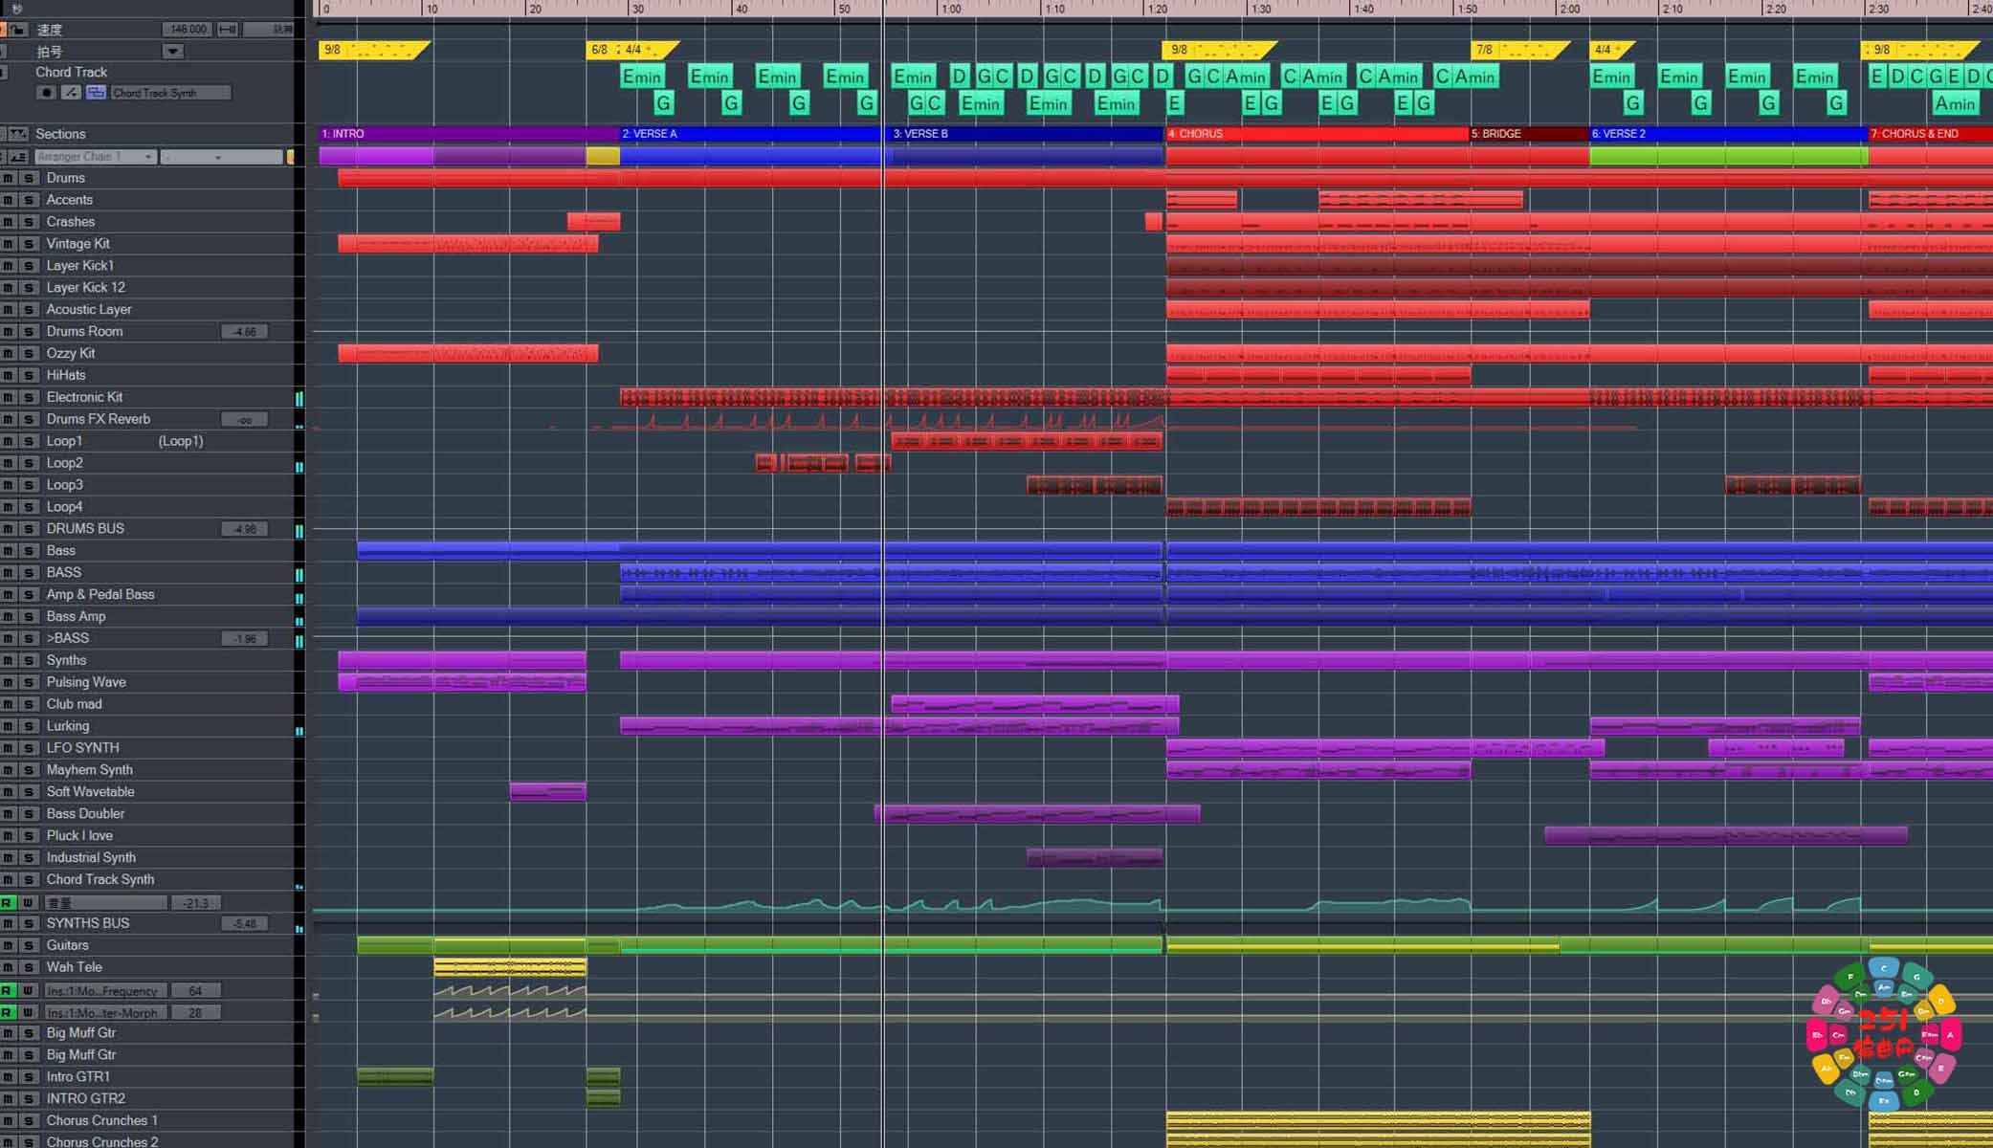The width and height of the screenshot is (1993, 1148).
Task: Solo the Electronic Kit track with its S button
Action: (29, 396)
